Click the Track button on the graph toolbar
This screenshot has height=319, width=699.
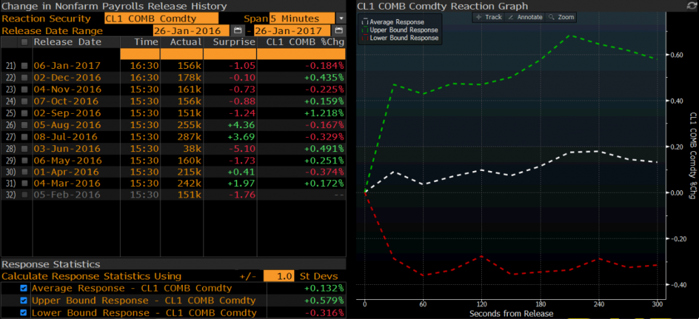click(x=489, y=17)
